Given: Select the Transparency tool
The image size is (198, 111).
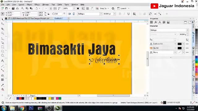Looking at the screenshot, I should click(x=2, y=80).
